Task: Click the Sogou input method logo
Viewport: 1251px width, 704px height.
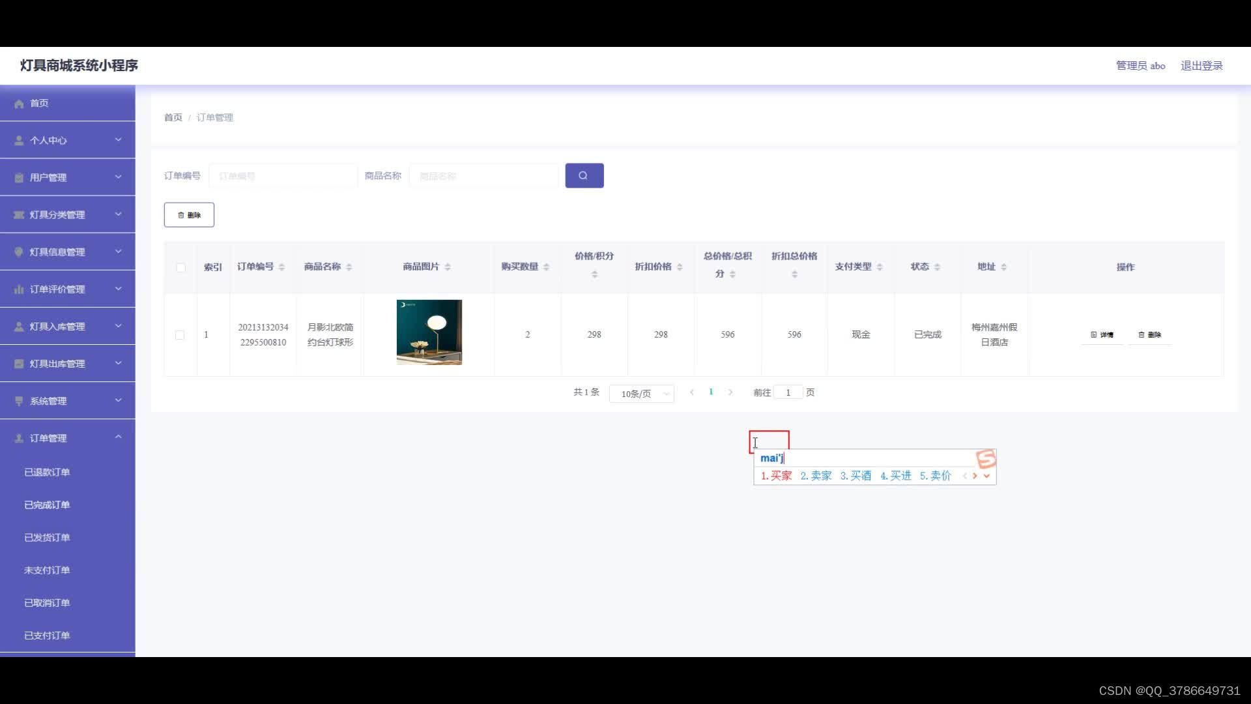Action: click(986, 459)
